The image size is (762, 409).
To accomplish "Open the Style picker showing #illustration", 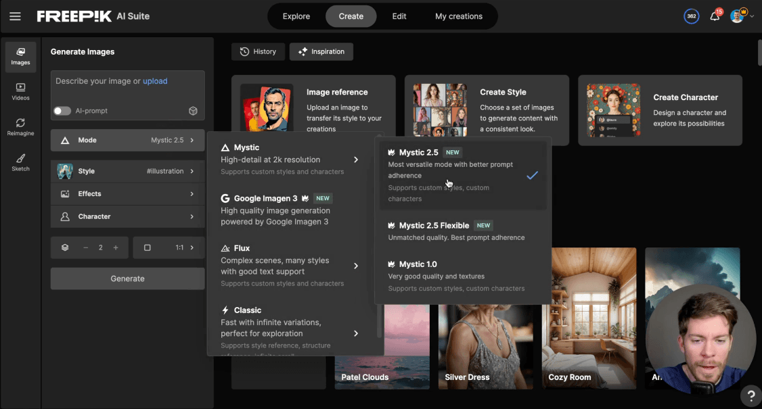I will coord(127,171).
